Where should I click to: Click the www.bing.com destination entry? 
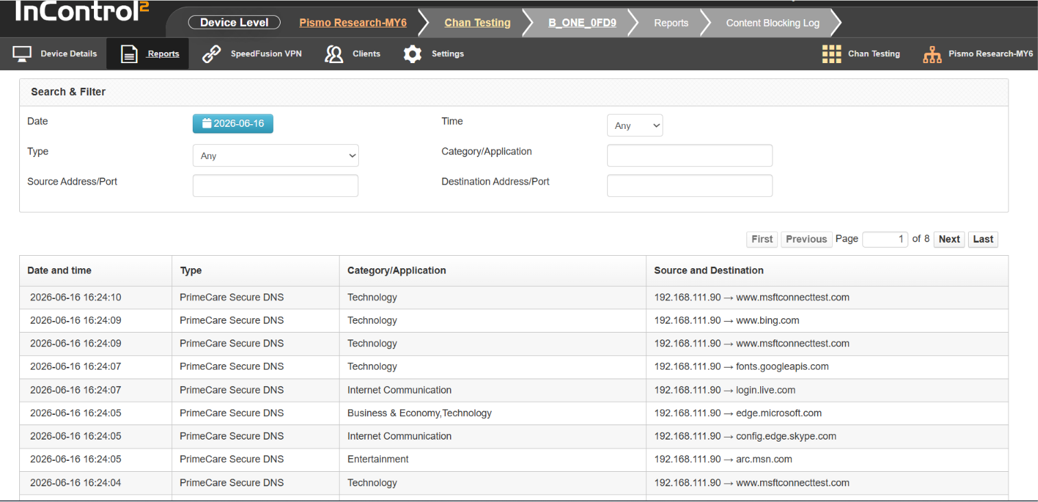click(768, 321)
